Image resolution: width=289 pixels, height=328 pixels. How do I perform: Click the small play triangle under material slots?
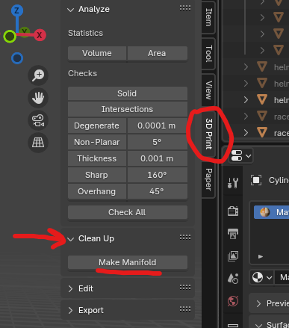[261, 256]
